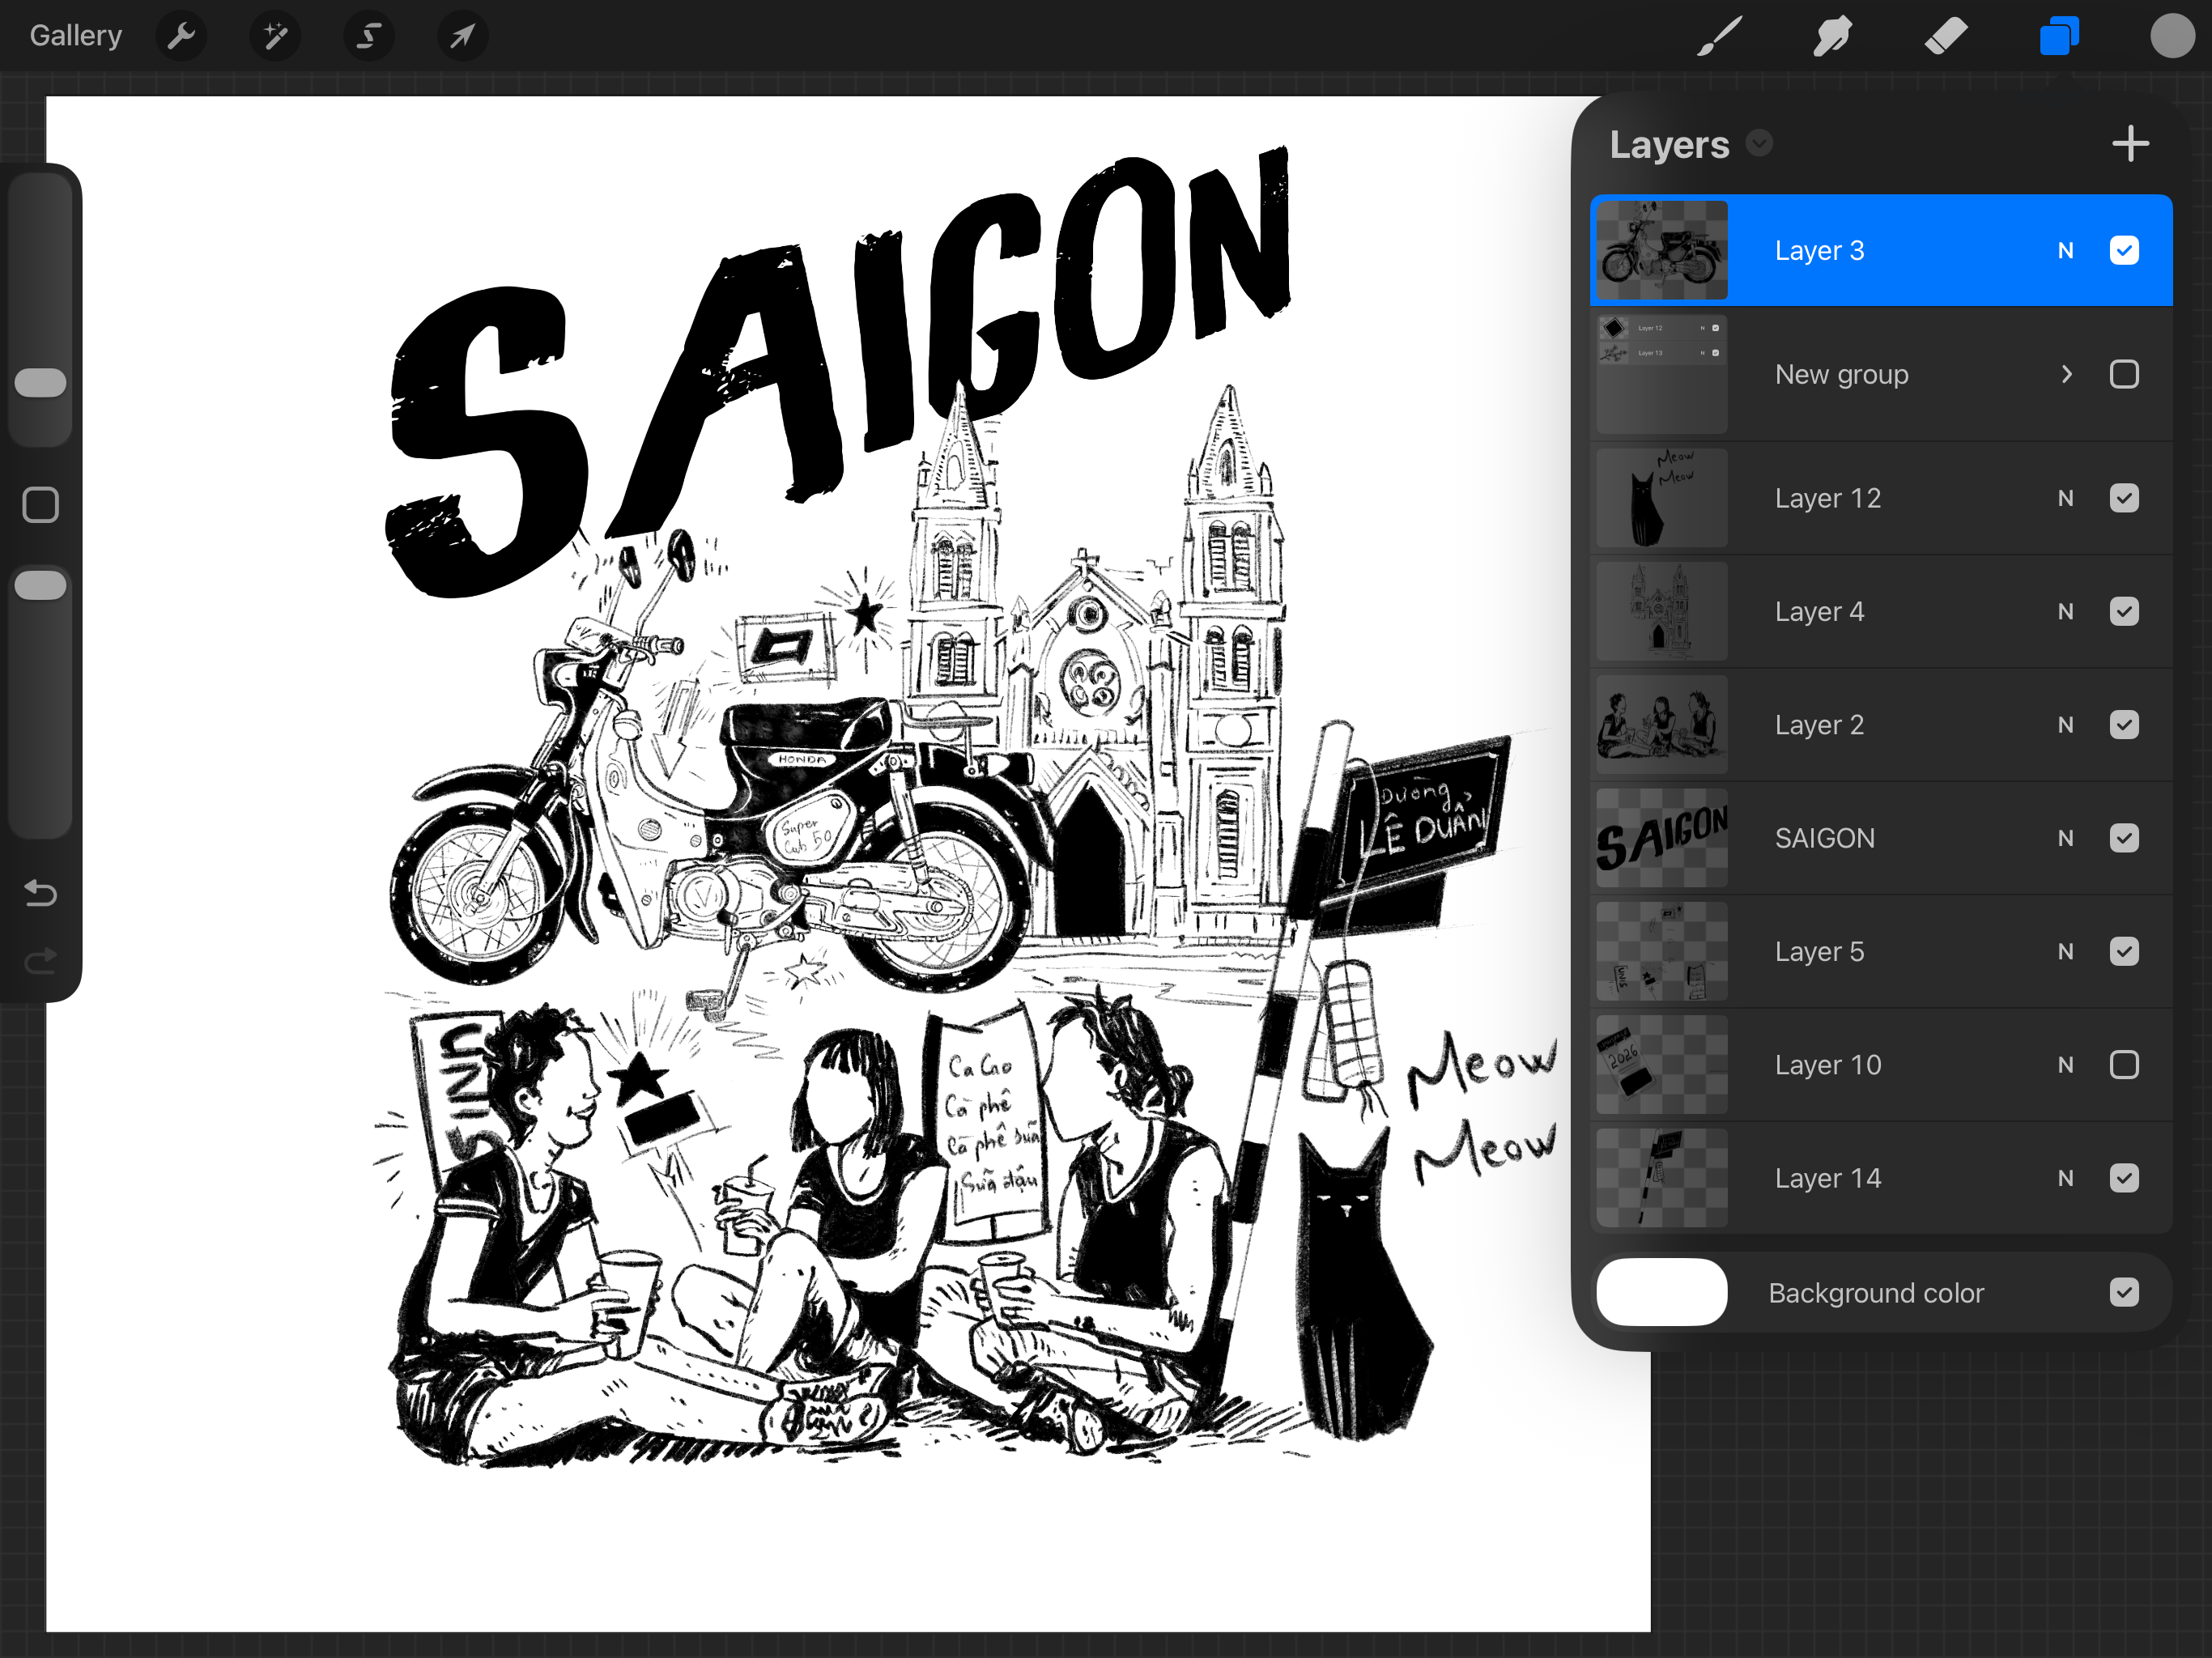Select the Eraser tool

click(1946, 37)
